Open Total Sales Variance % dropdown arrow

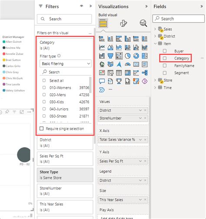point(140,139)
